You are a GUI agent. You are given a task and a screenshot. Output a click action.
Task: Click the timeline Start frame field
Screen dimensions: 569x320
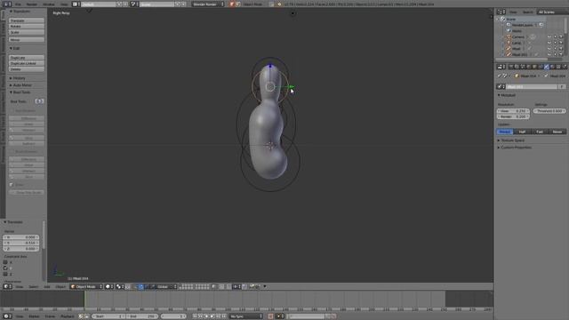tap(108, 316)
